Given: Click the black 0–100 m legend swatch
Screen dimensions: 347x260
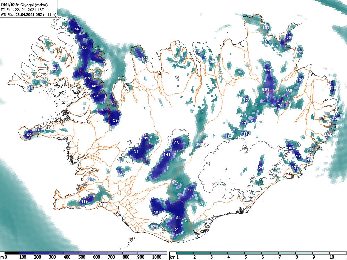Looking at the screenshot, I should 12,253.
